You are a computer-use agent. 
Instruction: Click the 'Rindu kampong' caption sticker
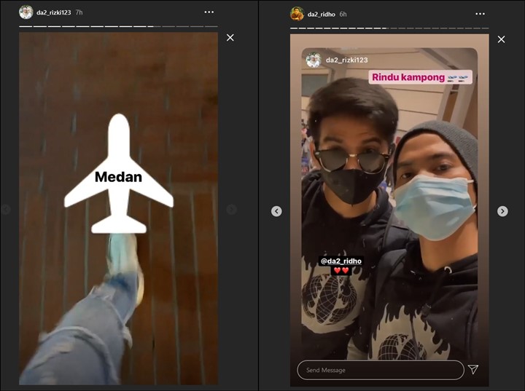click(x=421, y=77)
